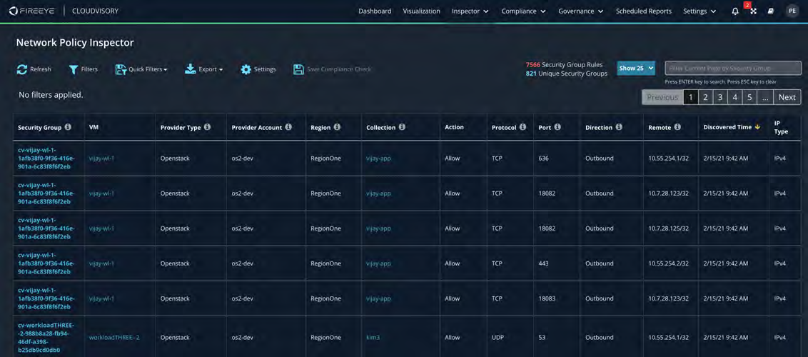Click info icon next to Port header

(557, 127)
